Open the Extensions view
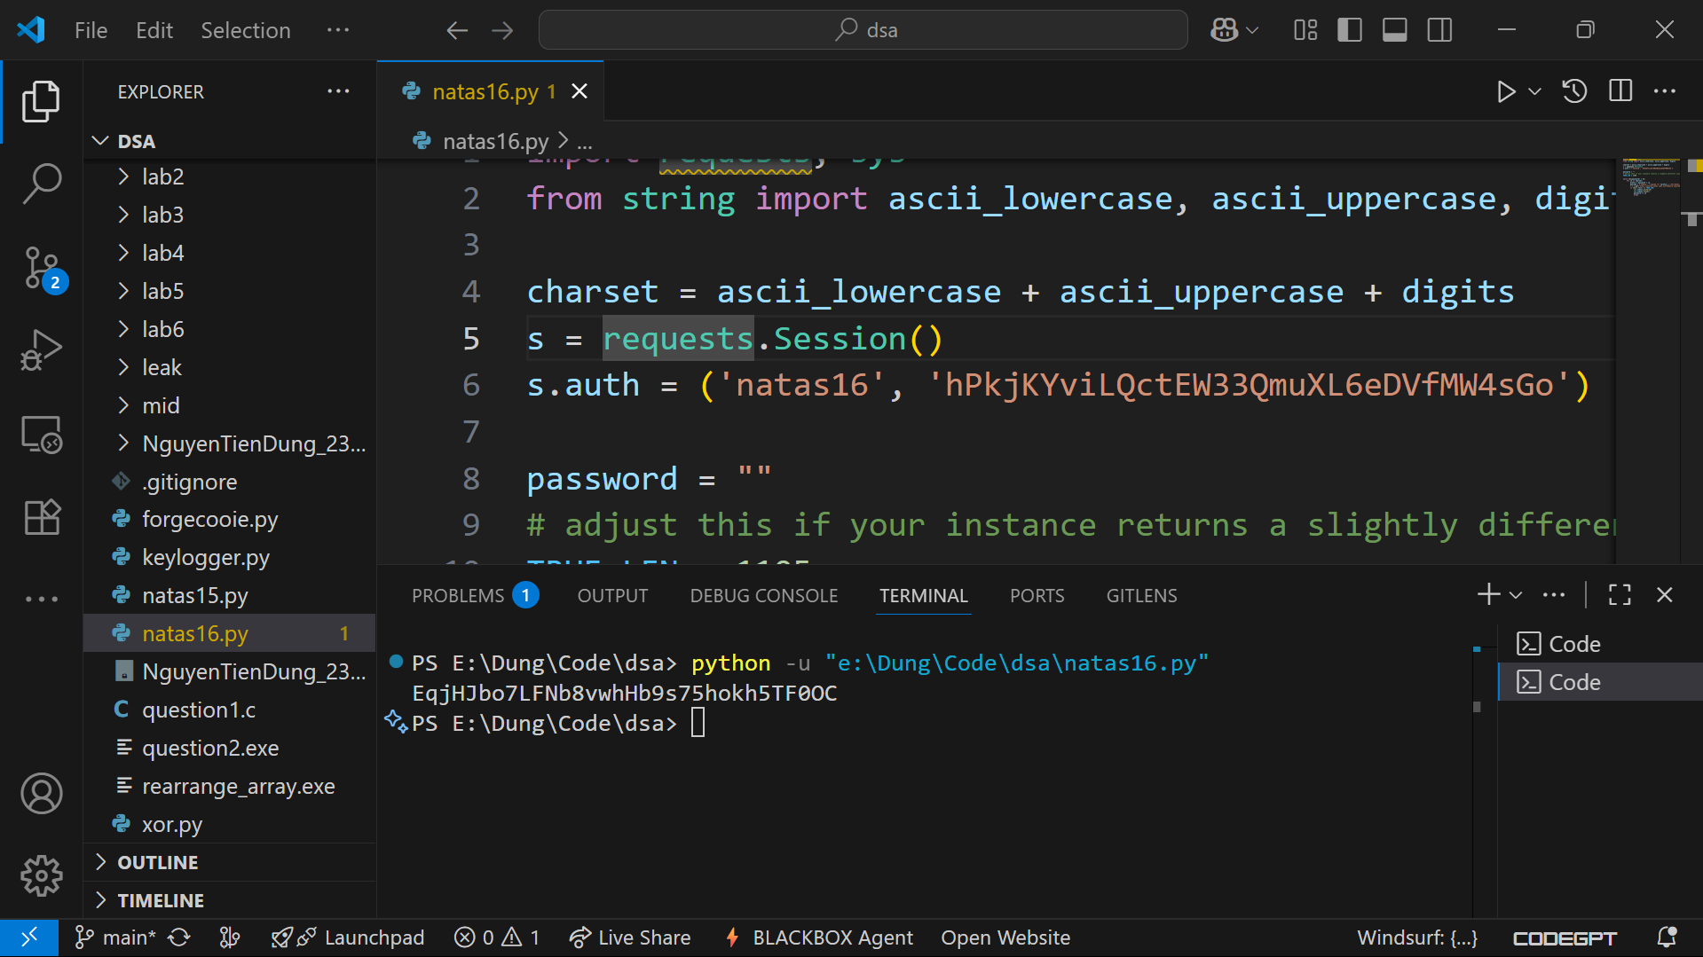This screenshot has width=1703, height=957. [42, 516]
